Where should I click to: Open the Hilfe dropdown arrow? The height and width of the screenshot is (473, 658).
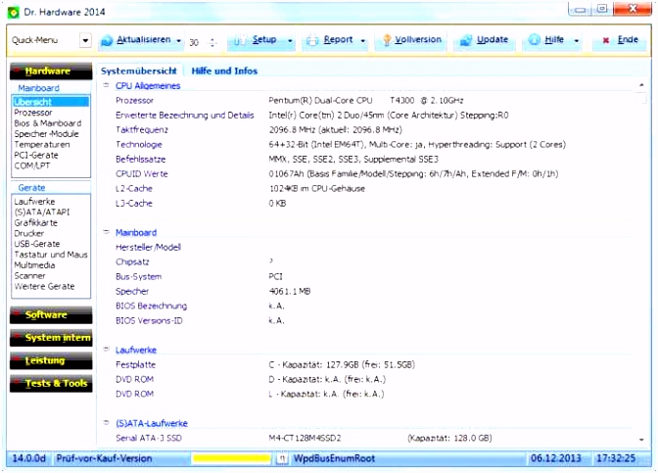pos(577,41)
